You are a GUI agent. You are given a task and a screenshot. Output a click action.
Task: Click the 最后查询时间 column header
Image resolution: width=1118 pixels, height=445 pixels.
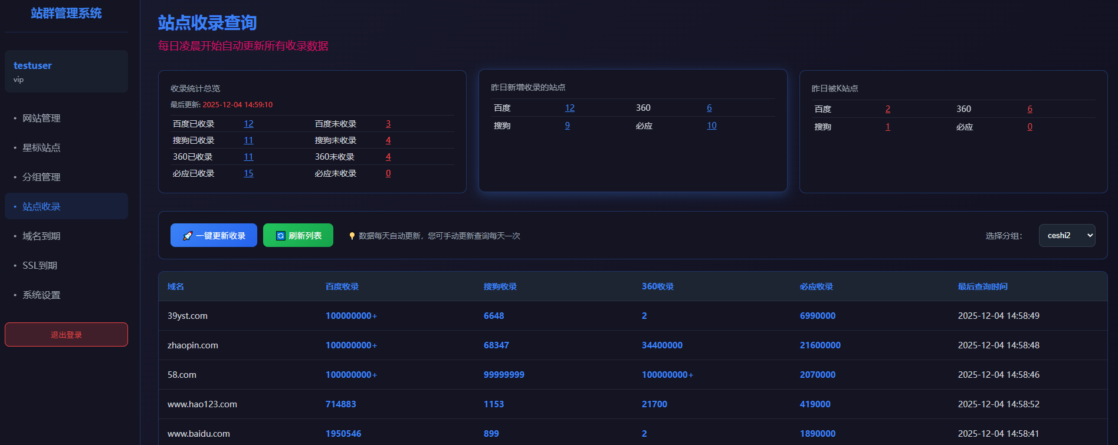pyautogui.click(x=983, y=286)
